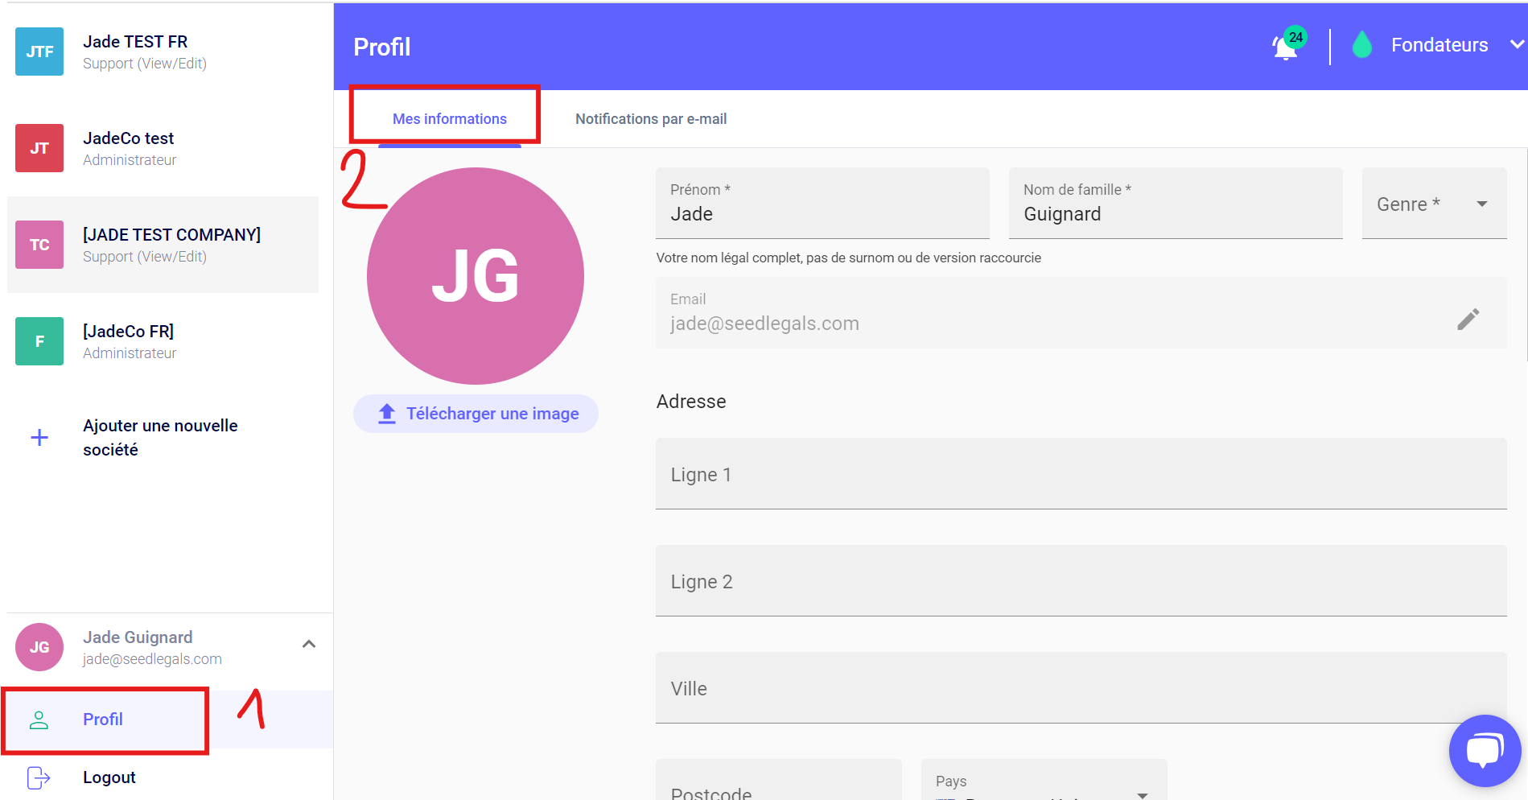This screenshot has height=800, width=1528.
Task: Open the chat support bubble
Action: pos(1484,750)
